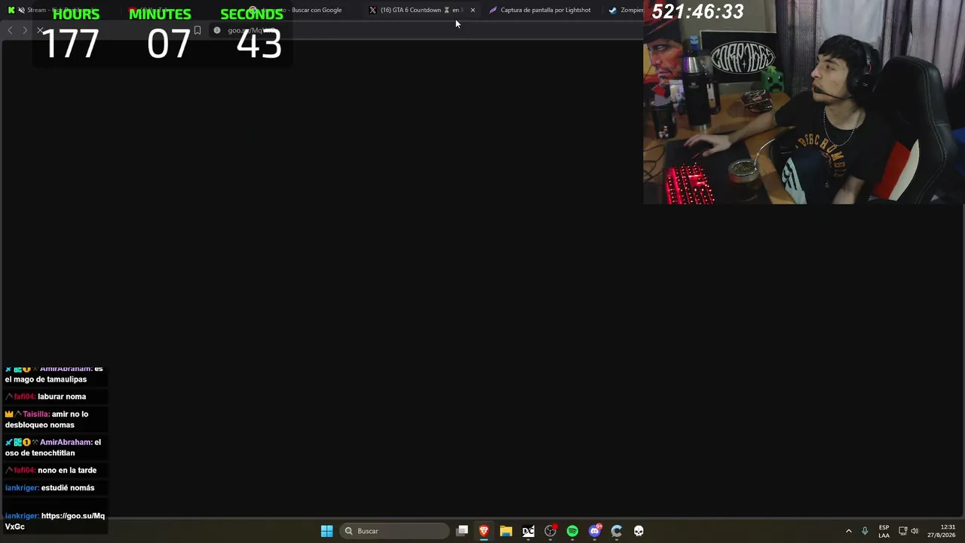Click the goo.su link in chat
Image resolution: width=965 pixels, height=543 pixels.
(54, 521)
